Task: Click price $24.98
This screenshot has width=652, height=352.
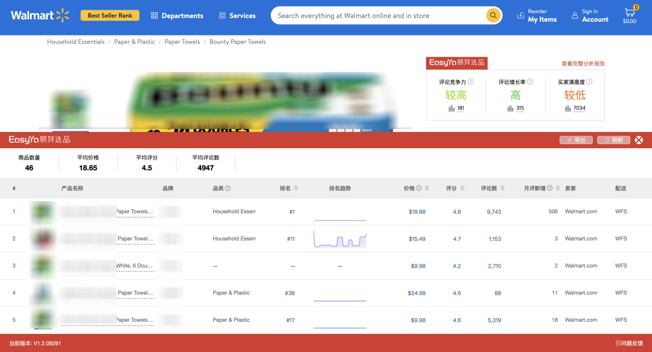Action: pos(417,293)
